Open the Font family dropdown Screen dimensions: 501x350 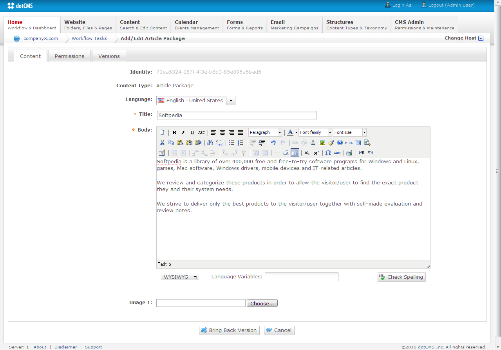(x=315, y=132)
